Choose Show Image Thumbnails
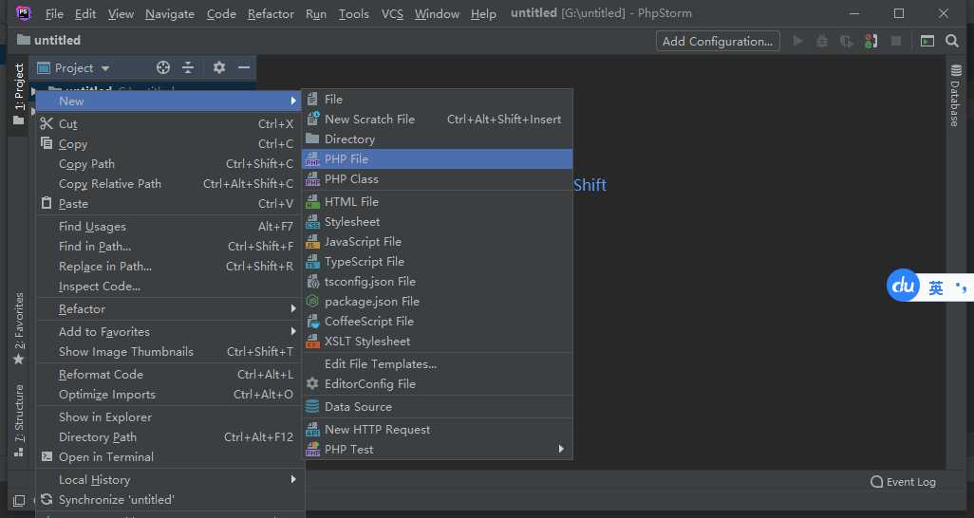 [x=168, y=352]
